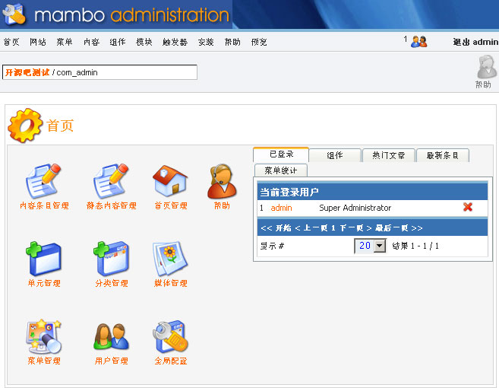Click 退出 admin logout link
The image size is (499, 388).
pyautogui.click(x=475, y=42)
